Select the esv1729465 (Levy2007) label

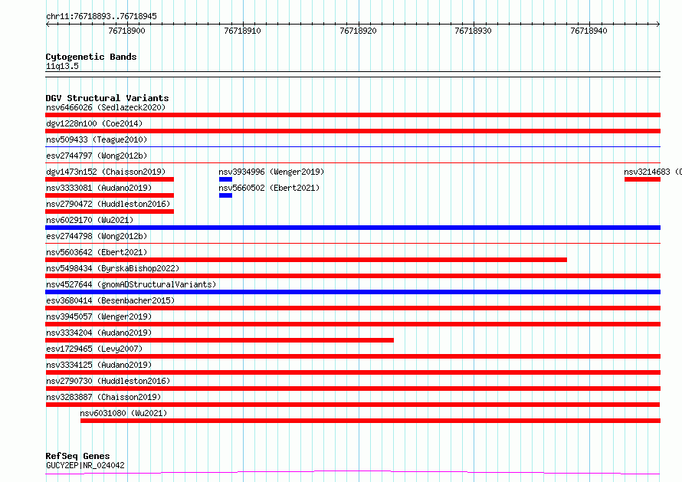(94, 349)
